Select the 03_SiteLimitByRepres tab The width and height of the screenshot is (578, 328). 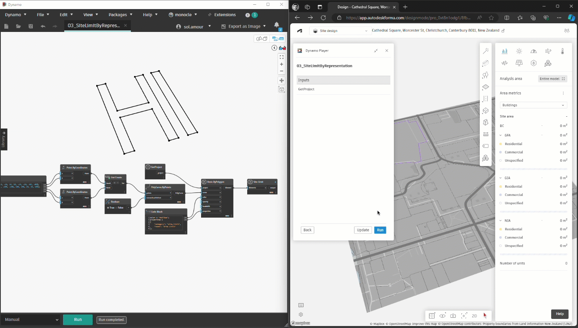94,26
